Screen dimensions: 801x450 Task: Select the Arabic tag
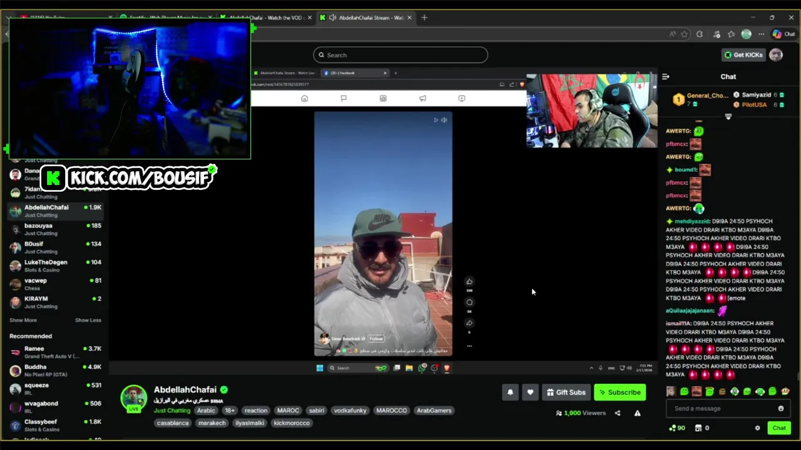click(206, 411)
